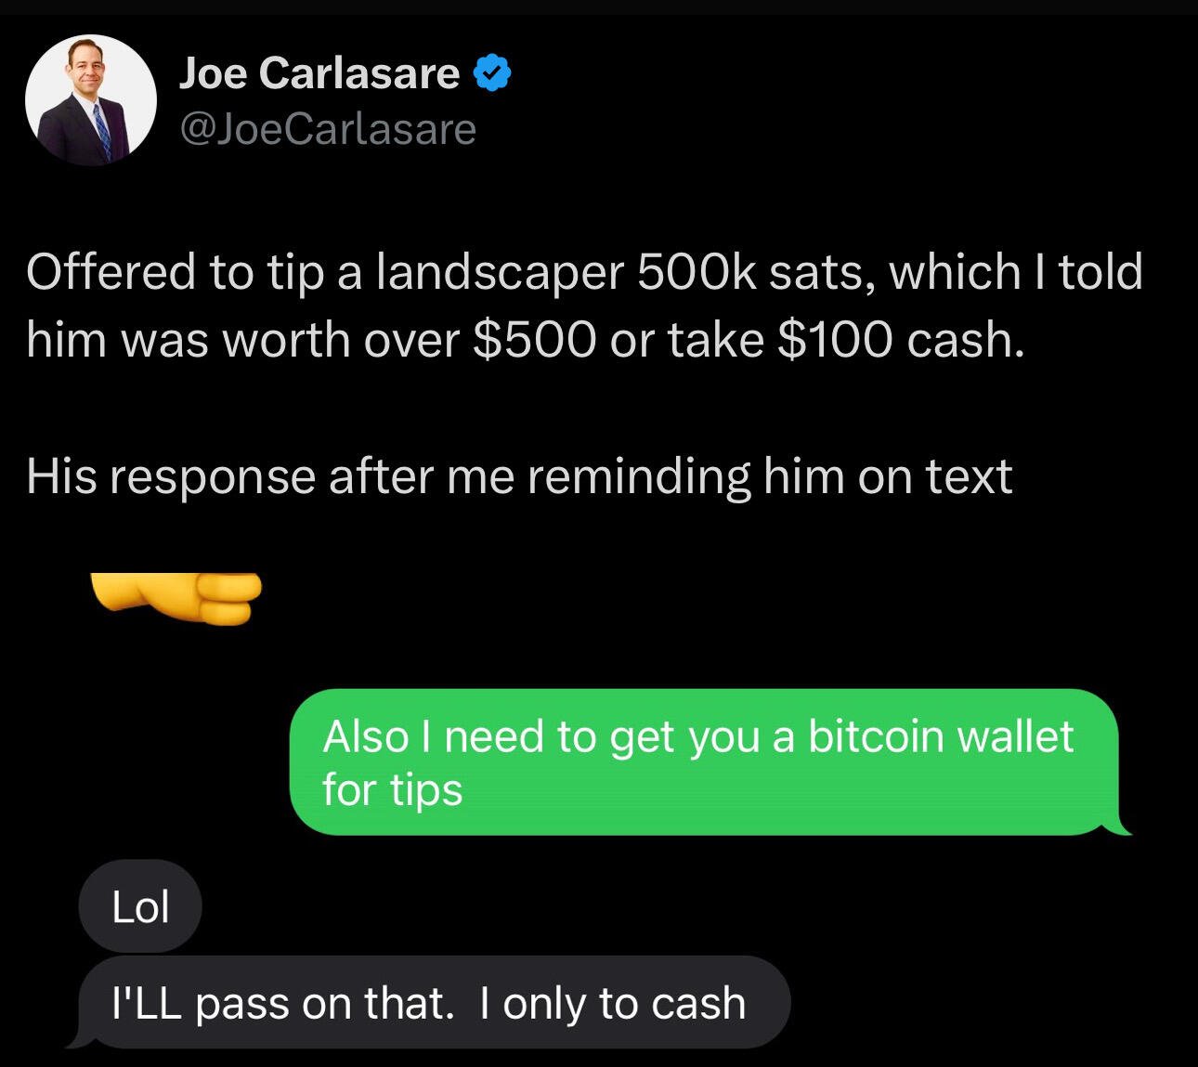Click the Joe Carlasare display name
This screenshot has width=1198, height=1067.
click(319, 72)
